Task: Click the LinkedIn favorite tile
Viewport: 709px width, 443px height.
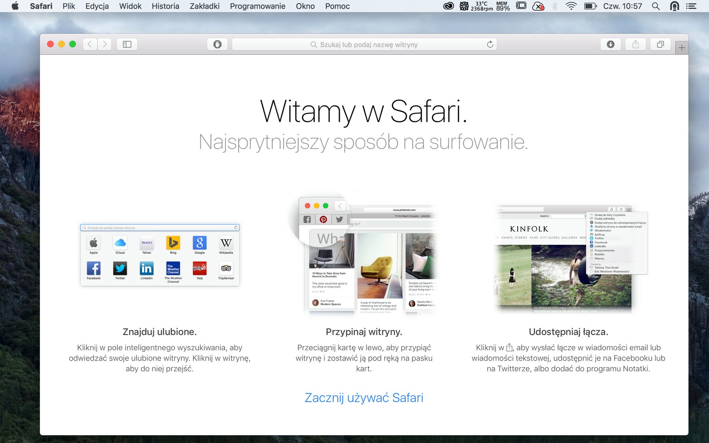Action: 146,271
